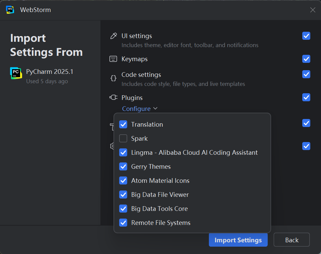Uncheck Remote File Systems plugin
The image size is (321, 254).
[123, 223]
